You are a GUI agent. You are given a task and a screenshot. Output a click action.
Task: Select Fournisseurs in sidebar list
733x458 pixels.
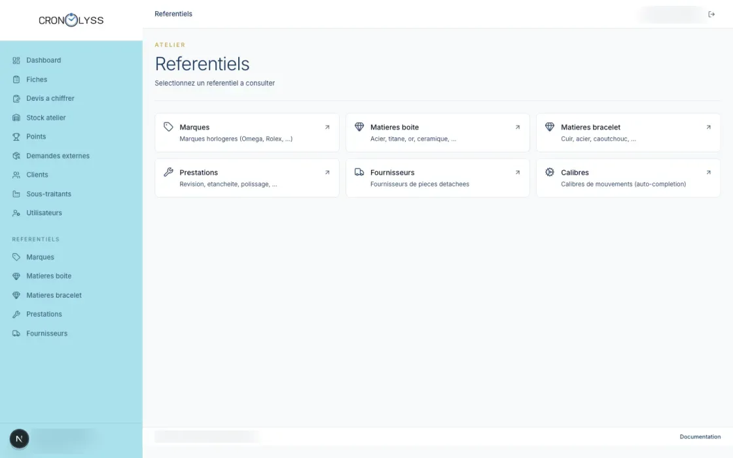[46, 333]
